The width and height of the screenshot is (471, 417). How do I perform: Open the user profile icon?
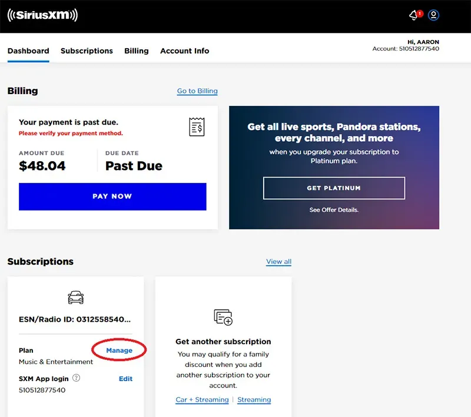(x=434, y=15)
